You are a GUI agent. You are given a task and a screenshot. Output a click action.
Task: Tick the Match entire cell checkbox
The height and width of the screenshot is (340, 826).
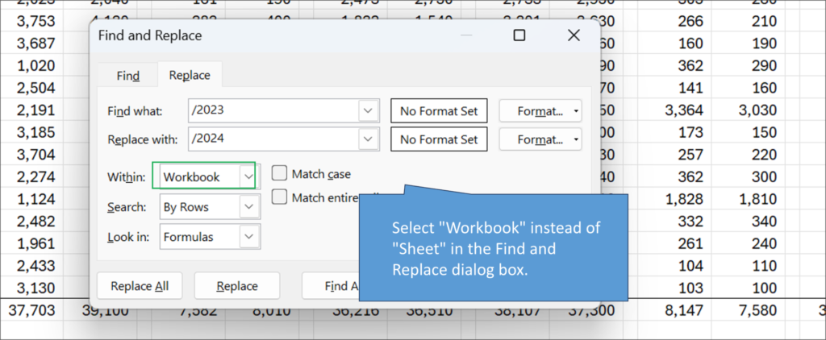tap(280, 197)
